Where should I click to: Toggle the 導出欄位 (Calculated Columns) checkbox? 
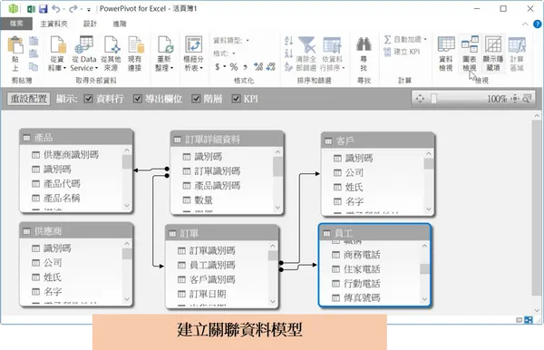138,99
